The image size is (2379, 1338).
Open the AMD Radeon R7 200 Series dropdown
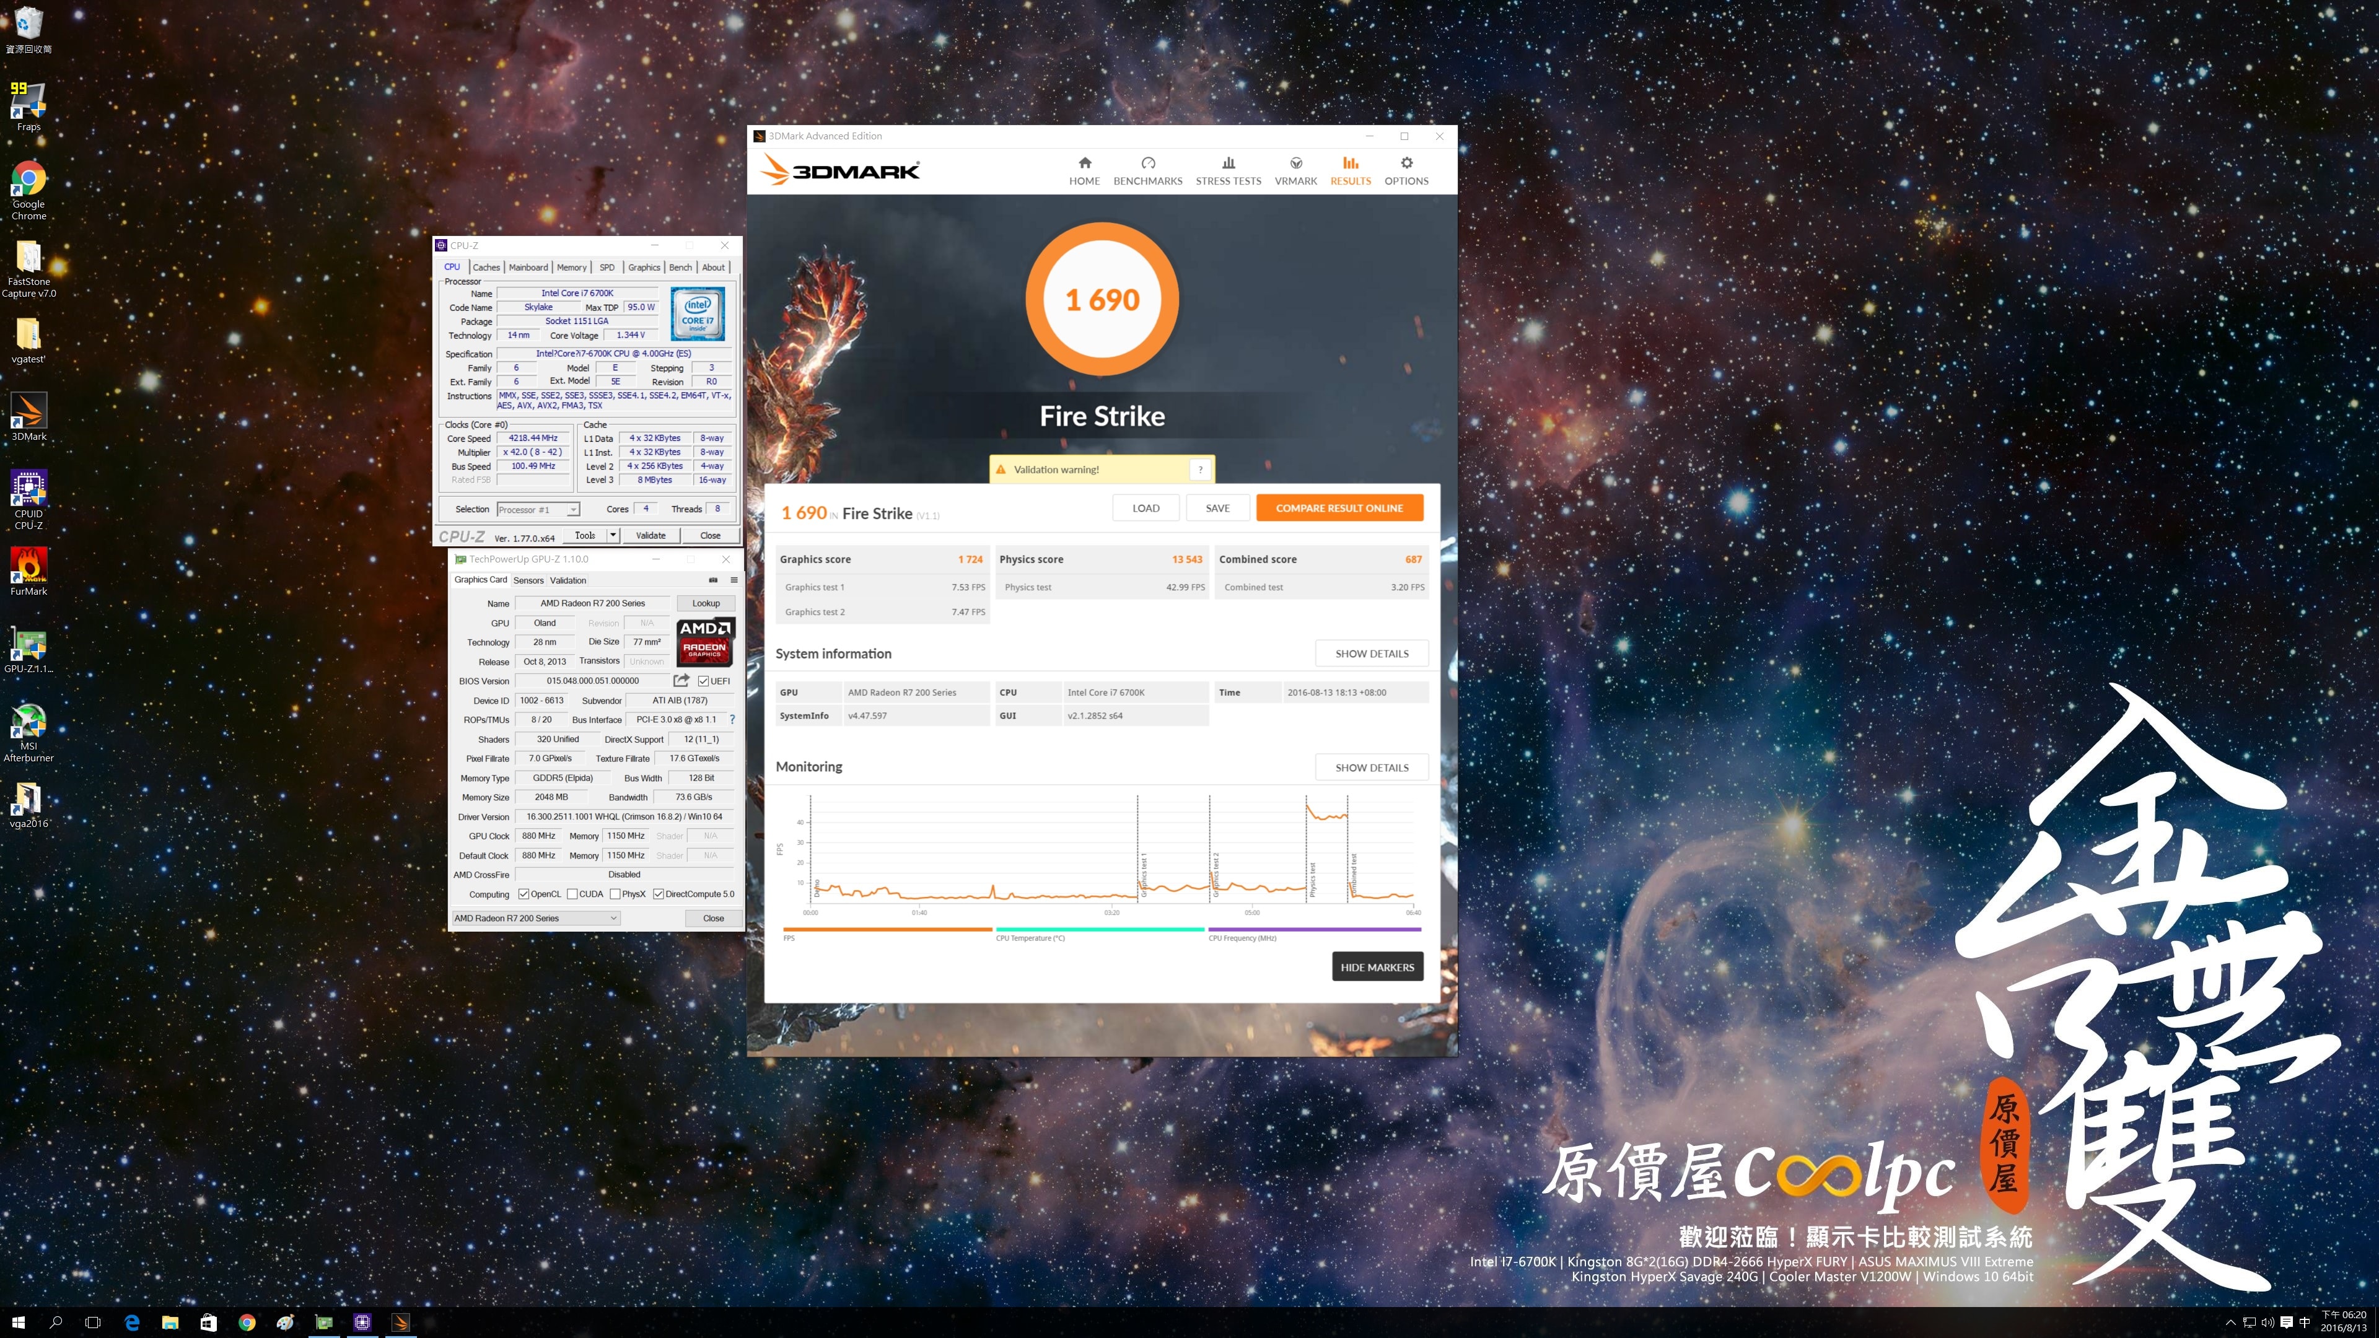pos(536,918)
